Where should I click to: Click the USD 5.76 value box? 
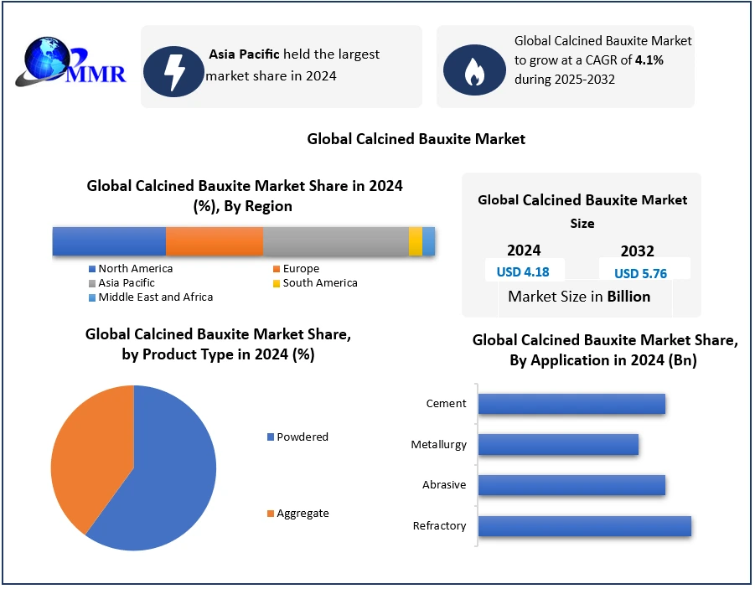coord(641,272)
